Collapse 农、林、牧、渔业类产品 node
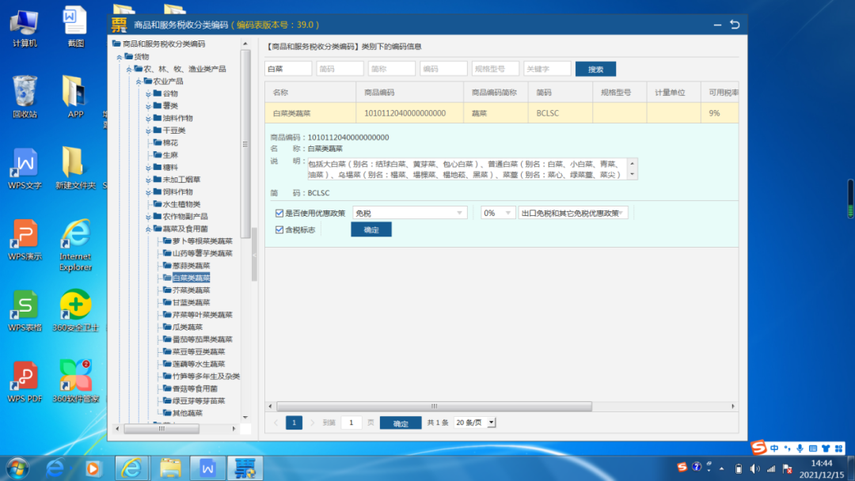This screenshot has height=481, width=855. [129, 69]
